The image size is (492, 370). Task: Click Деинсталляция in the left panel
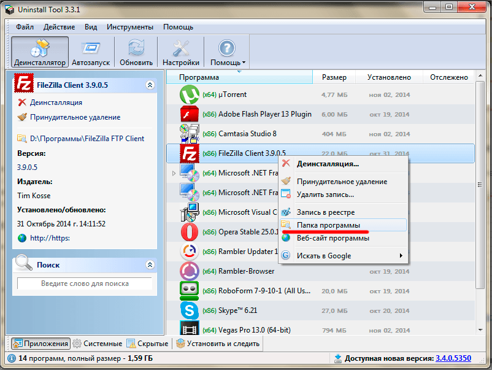point(56,102)
